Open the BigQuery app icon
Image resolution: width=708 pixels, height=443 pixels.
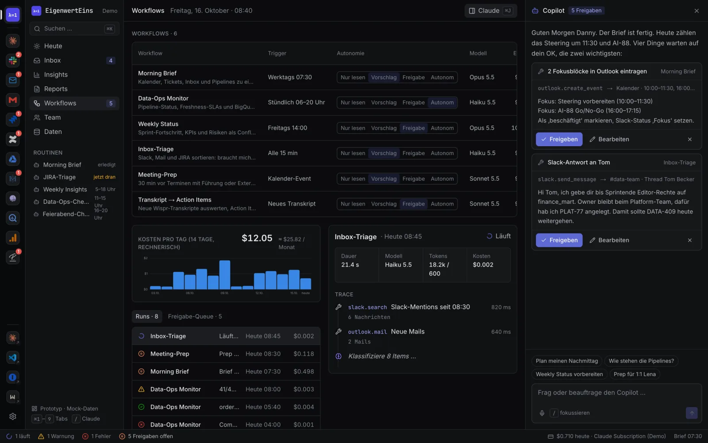[x=13, y=218]
